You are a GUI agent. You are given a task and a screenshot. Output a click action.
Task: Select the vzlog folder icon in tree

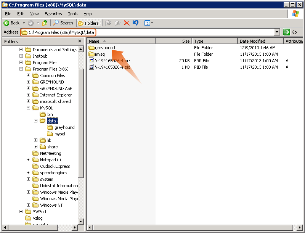28,218
